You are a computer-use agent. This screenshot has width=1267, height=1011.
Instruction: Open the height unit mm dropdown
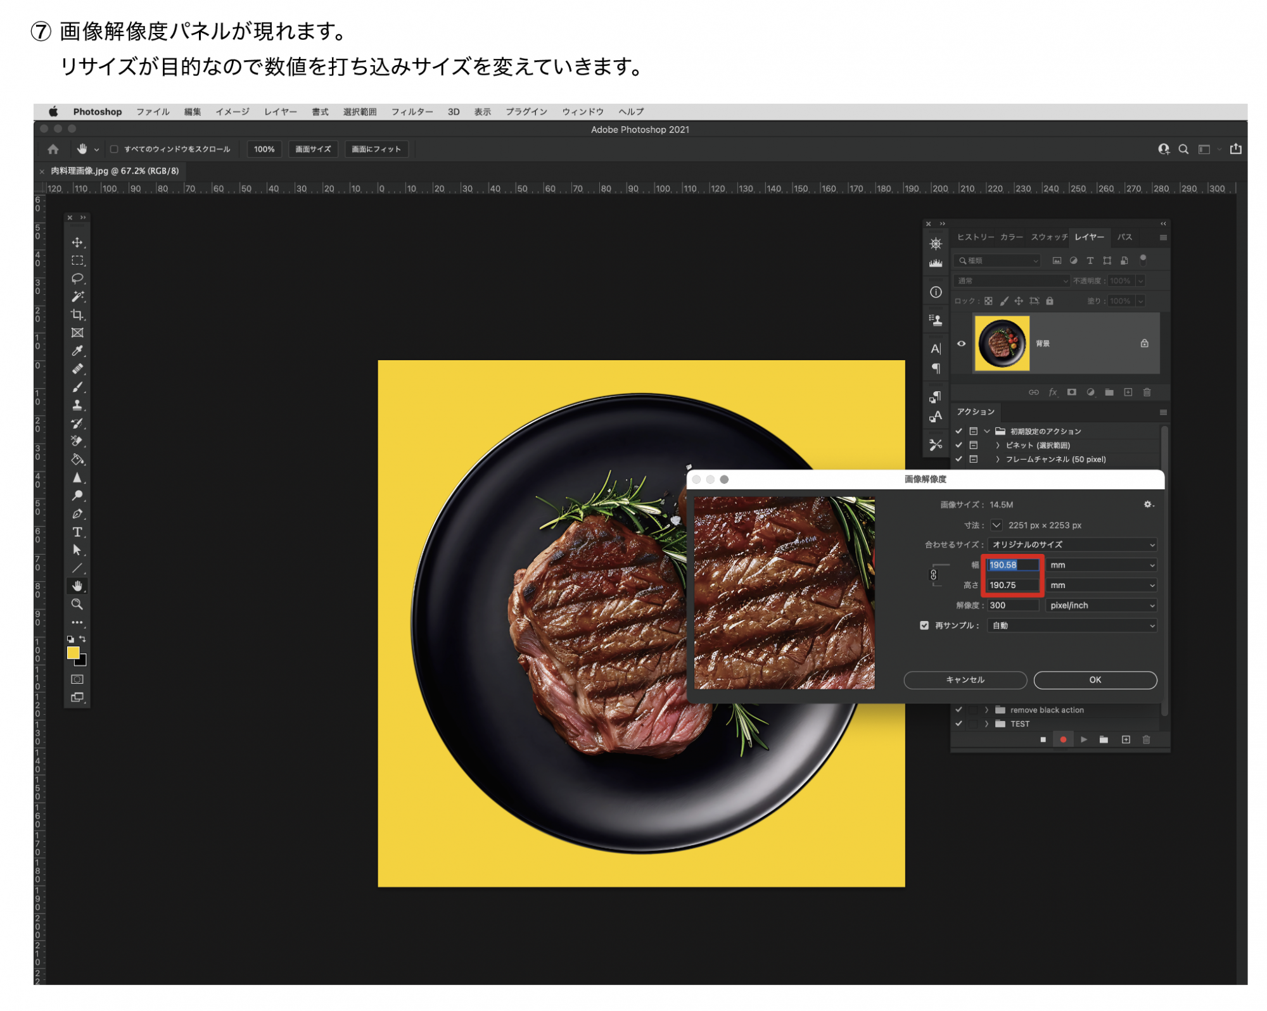point(1101,585)
